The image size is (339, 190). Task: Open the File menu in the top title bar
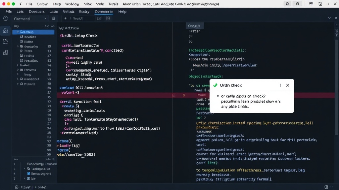(x=29, y=4)
